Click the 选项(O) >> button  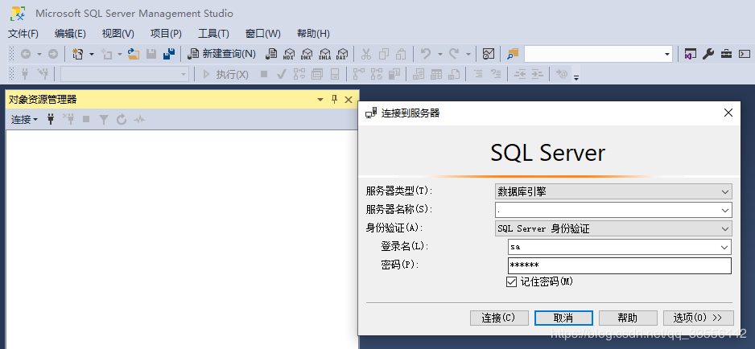tap(699, 318)
